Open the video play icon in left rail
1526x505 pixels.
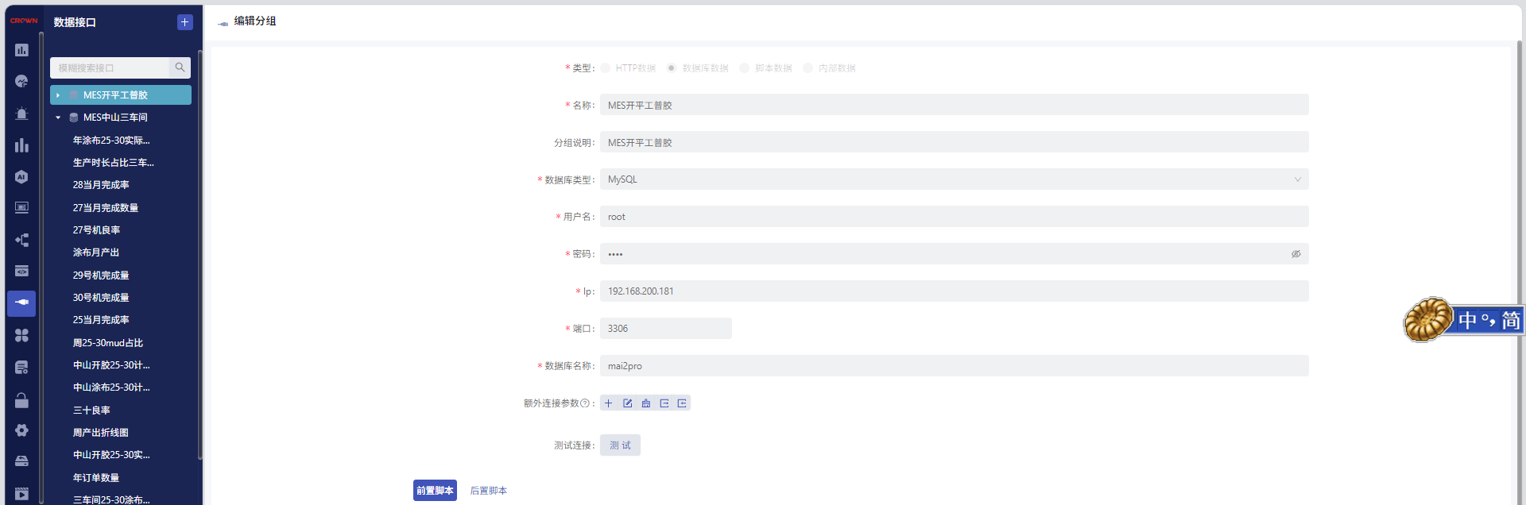point(21,493)
